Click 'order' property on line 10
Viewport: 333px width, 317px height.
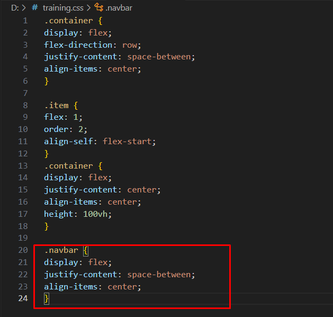coord(56,129)
